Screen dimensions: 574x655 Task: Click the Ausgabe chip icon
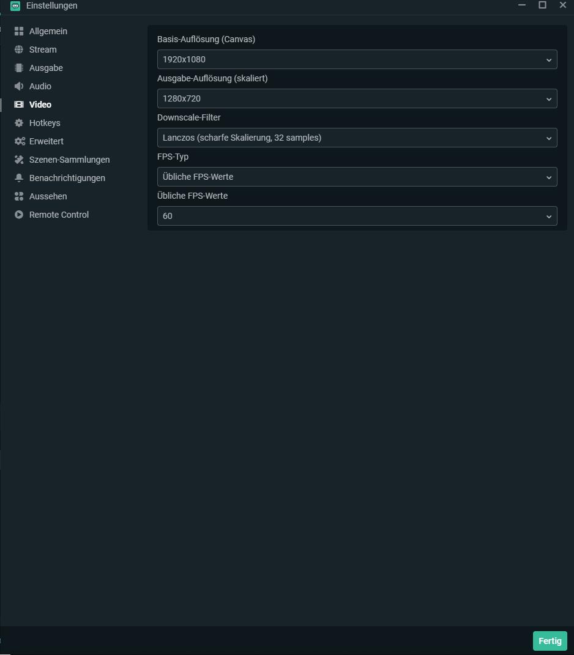[19, 68]
